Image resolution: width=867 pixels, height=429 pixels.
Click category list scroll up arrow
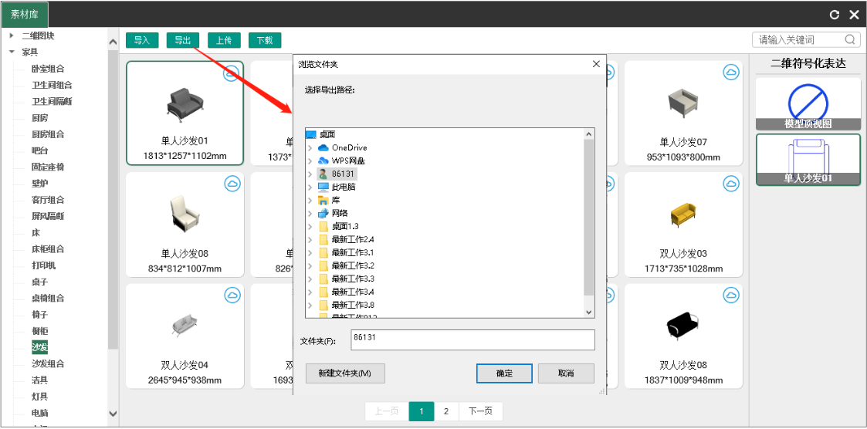[x=113, y=42]
